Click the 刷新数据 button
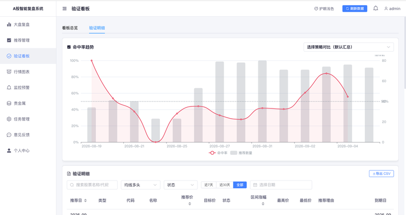The height and width of the screenshot is (215, 406). click(355, 9)
